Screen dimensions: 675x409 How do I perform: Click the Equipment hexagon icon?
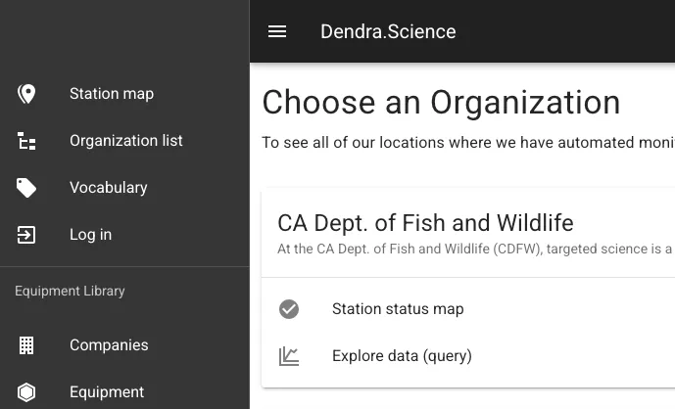[x=26, y=392]
